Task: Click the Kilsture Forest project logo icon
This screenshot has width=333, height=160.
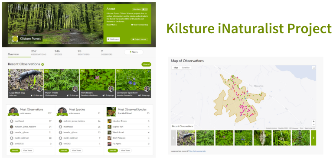Action: 15,38
